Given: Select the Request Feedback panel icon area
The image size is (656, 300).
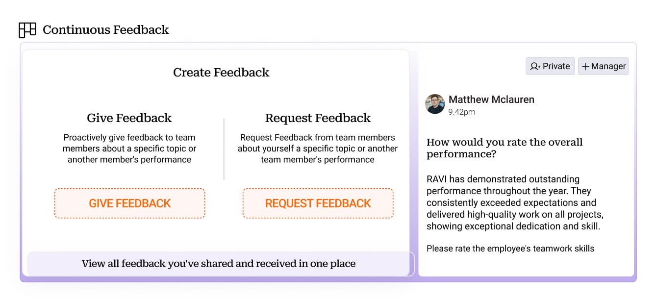Looking at the screenshot, I should tap(318, 118).
